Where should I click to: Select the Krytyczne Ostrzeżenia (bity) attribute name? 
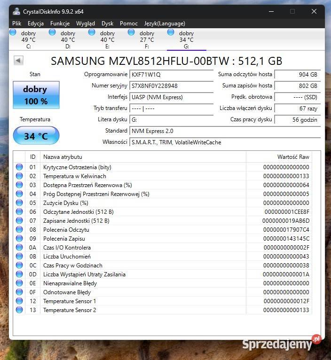pos(77,167)
